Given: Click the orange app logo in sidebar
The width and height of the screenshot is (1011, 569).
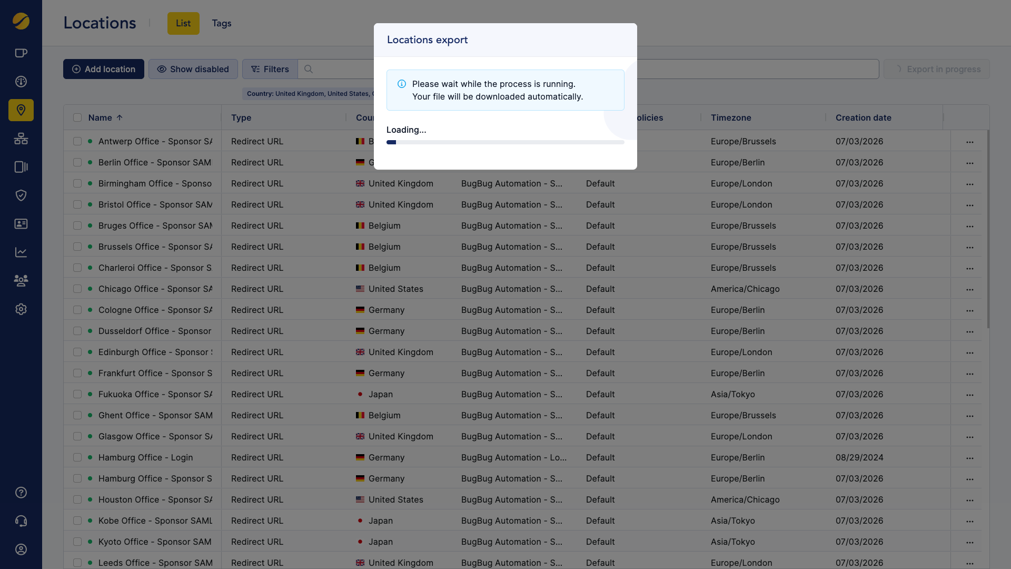Looking at the screenshot, I should tap(21, 21).
